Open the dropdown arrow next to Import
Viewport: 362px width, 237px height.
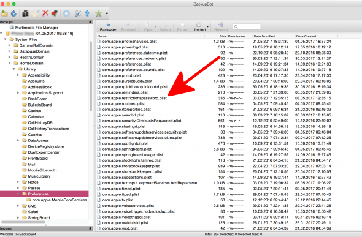(x=207, y=27)
